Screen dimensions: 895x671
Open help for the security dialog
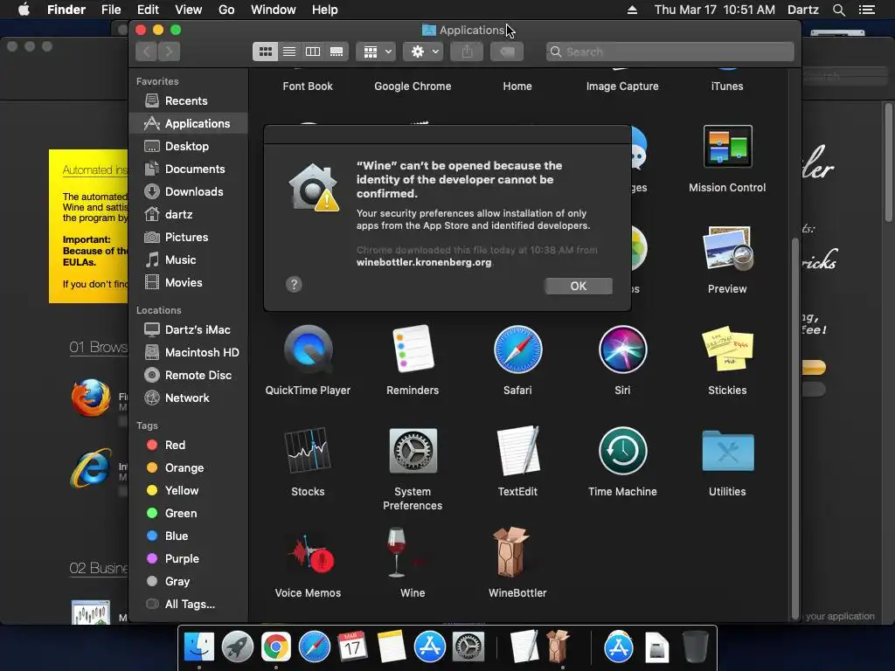(294, 284)
